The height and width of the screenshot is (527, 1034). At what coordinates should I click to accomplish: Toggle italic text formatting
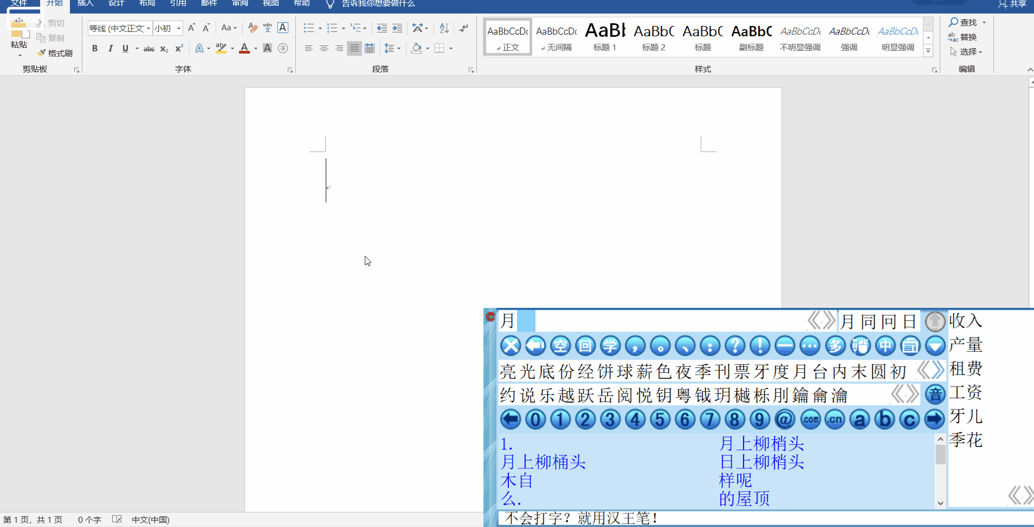point(111,48)
